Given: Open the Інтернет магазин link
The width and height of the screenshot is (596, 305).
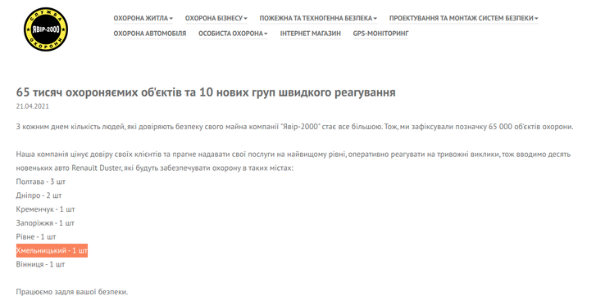Looking at the screenshot, I should [x=311, y=34].
